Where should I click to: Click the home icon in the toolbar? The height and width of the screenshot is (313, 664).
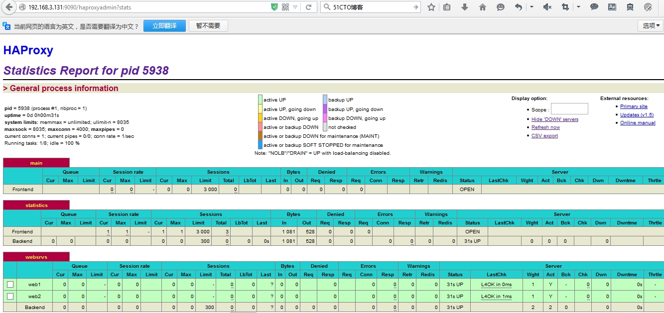[484, 7]
